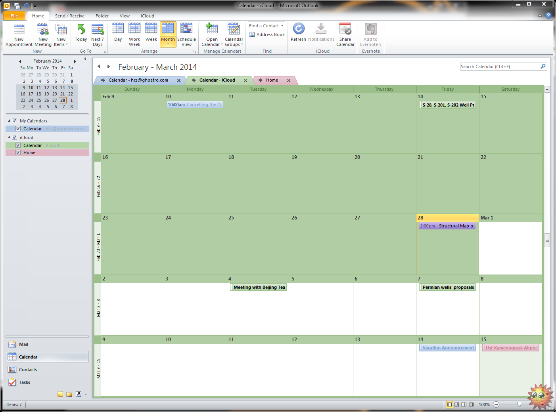
Task: Open the 10:00am Cancelling appointment
Action: pos(195,105)
